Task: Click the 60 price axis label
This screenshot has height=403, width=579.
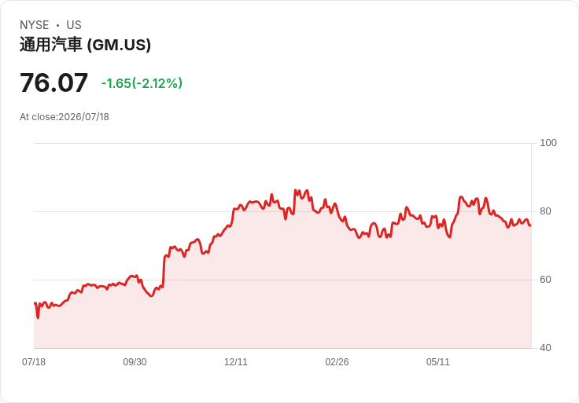Action: tap(545, 280)
